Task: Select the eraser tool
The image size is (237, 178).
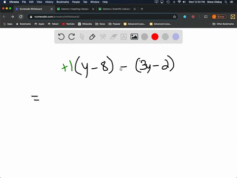Action: (x=114, y=37)
